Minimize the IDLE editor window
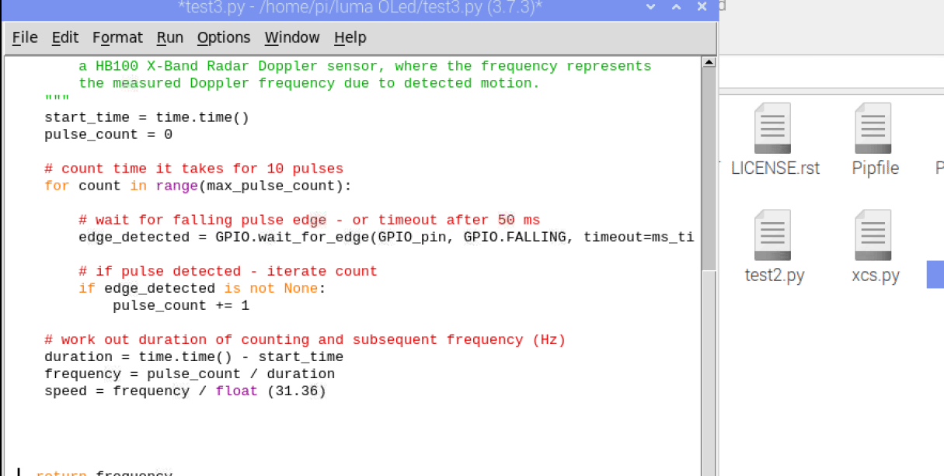944x476 pixels. [x=650, y=7]
